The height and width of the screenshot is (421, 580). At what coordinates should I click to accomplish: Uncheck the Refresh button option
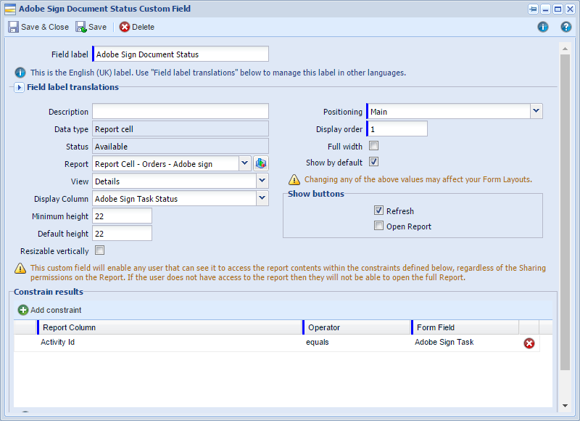click(x=378, y=210)
